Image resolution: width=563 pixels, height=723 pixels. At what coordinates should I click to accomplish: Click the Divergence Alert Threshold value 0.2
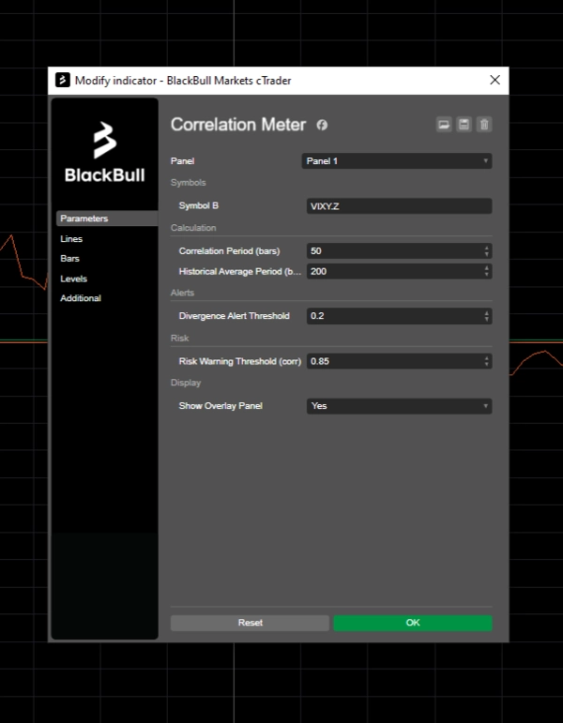(317, 316)
